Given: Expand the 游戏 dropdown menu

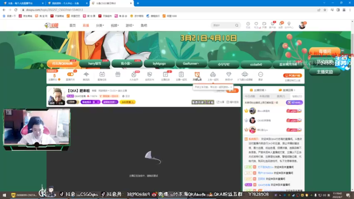Looking at the screenshot, I should [130, 26].
